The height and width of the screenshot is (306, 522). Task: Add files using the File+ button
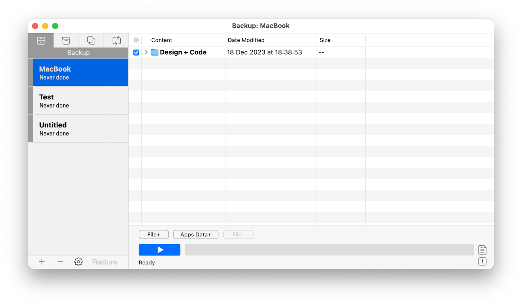(153, 234)
